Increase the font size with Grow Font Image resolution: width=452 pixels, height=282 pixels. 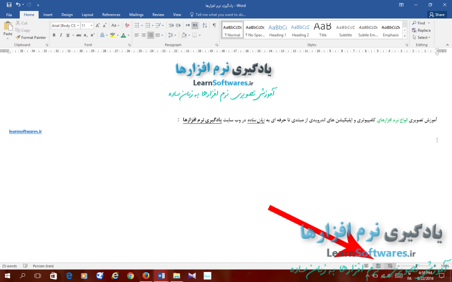coord(98,25)
